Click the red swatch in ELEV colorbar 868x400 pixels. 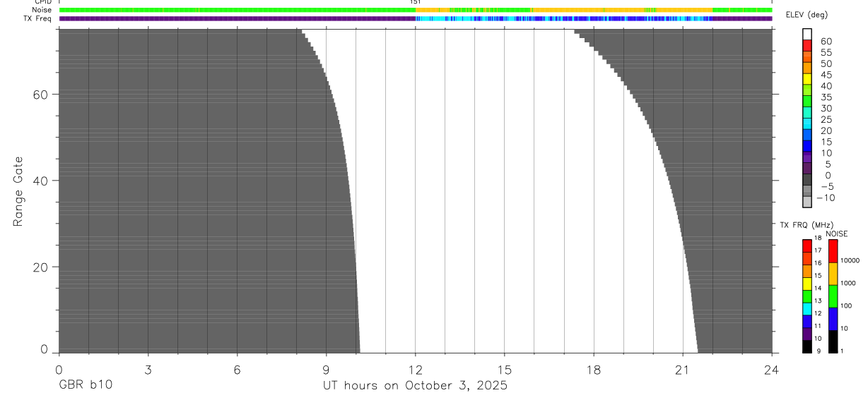point(807,46)
